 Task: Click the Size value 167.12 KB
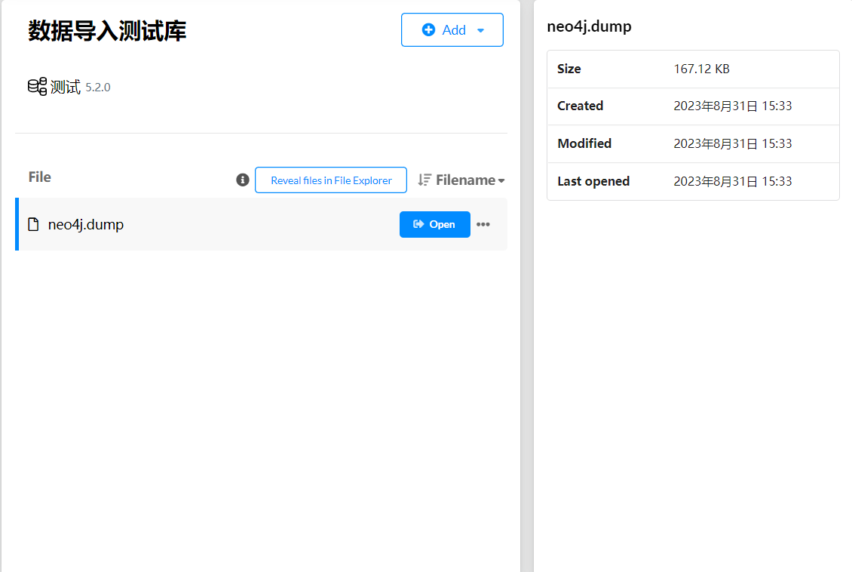[x=701, y=69]
